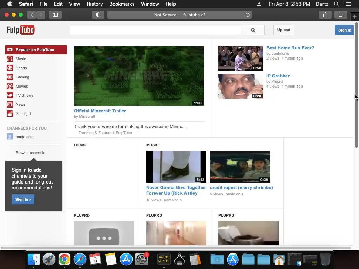The width and height of the screenshot is (359, 269).
Task: Click the magnifier search button
Action: click(x=253, y=30)
